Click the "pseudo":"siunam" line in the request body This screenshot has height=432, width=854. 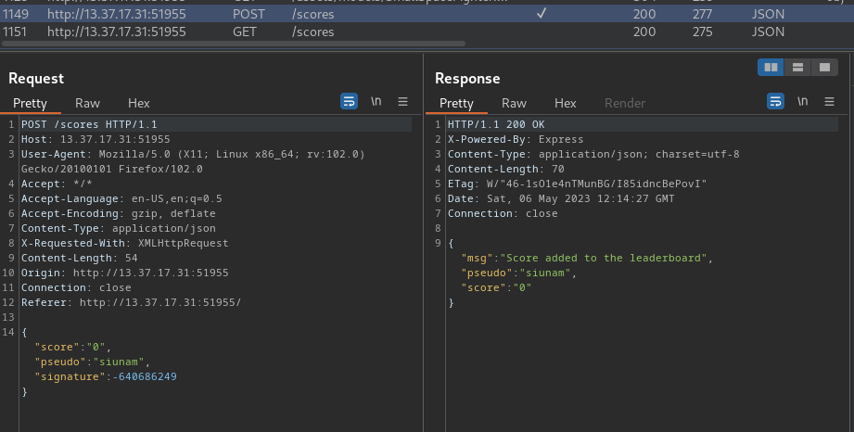point(92,362)
